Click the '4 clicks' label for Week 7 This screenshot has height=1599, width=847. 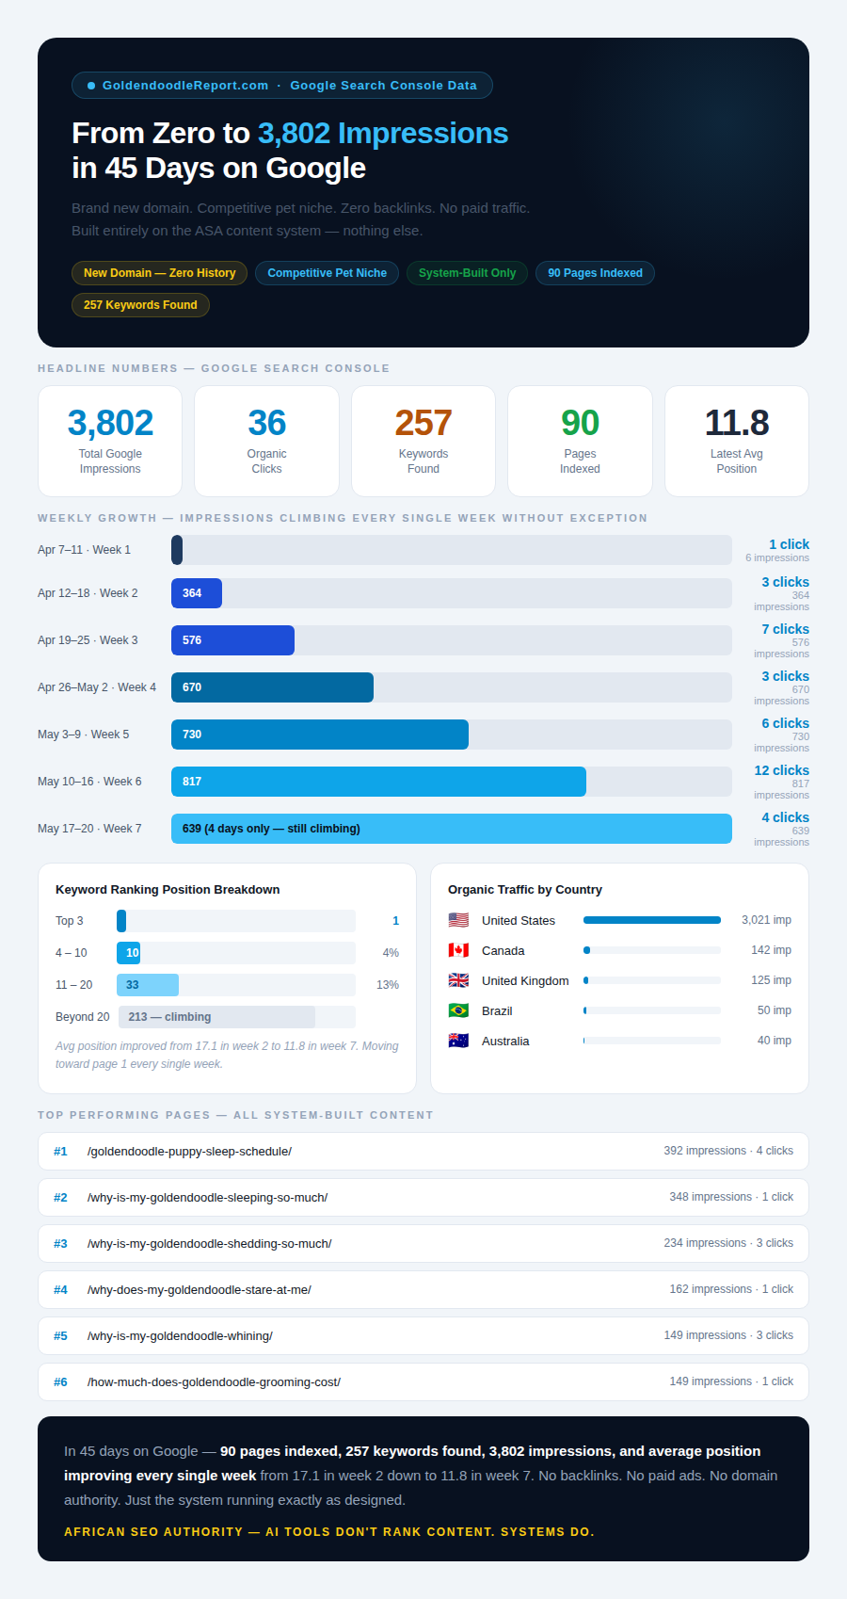click(x=786, y=817)
